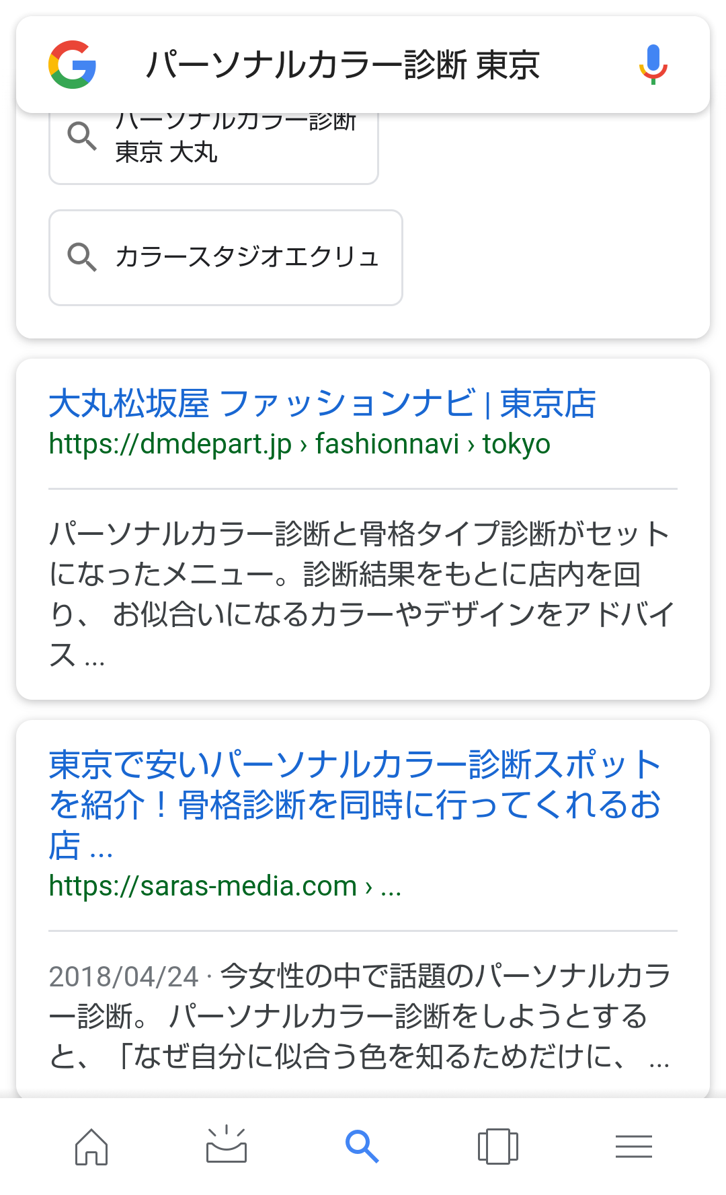Open the recent tabs carousel icon

pos(498,1146)
